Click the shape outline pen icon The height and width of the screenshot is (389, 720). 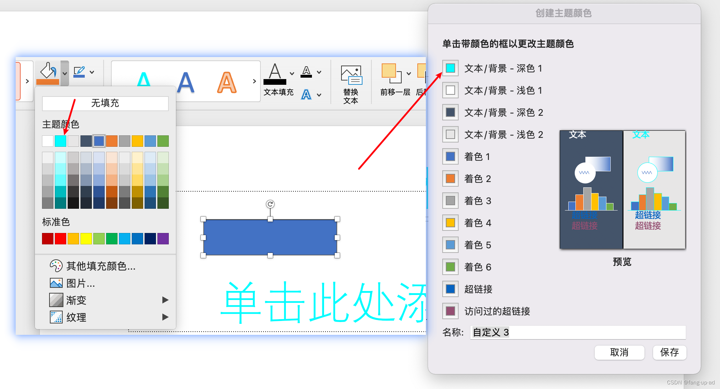[79, 72]
